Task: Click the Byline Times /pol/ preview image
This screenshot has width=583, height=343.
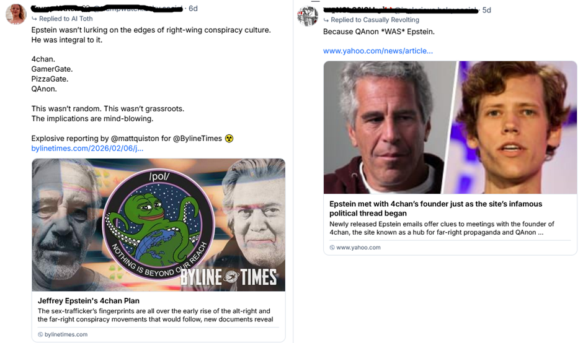Action: click(x=158, y=225)
